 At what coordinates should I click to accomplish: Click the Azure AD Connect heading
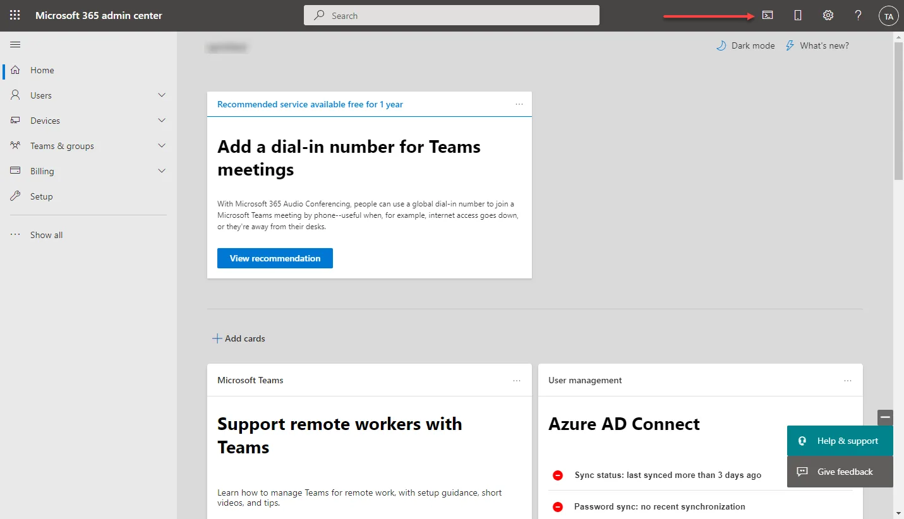624,424
